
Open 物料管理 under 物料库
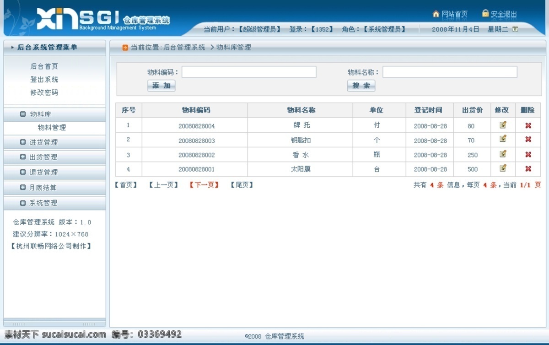point(52,128)
